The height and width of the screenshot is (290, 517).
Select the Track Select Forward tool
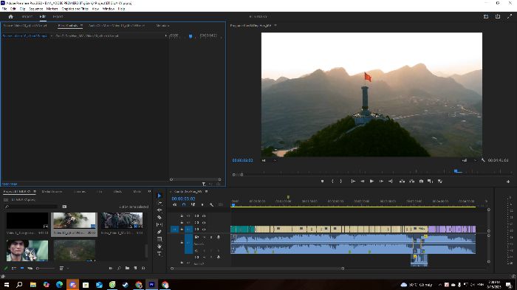[x=160, y=203]
